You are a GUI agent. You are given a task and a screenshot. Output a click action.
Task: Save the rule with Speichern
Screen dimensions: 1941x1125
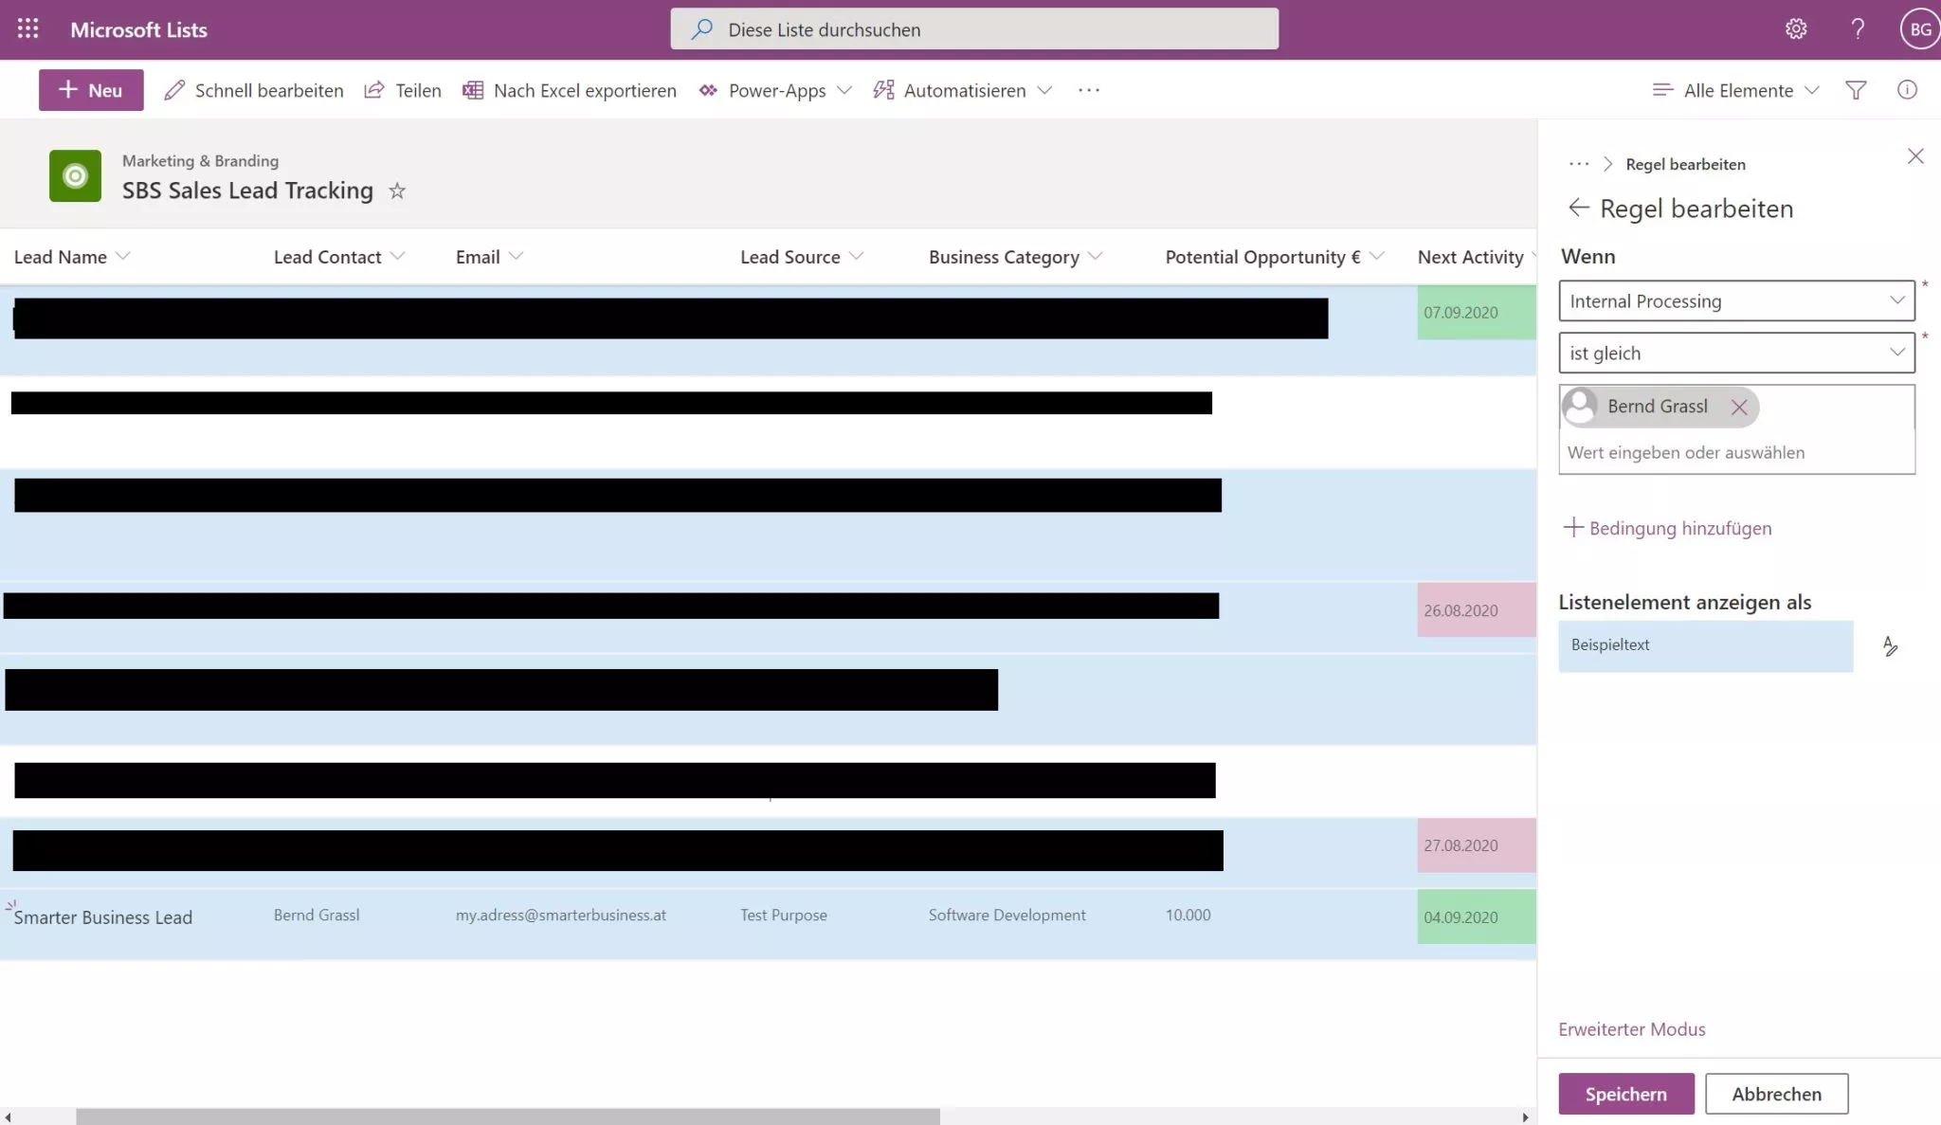click(x=1624, y=1093)
